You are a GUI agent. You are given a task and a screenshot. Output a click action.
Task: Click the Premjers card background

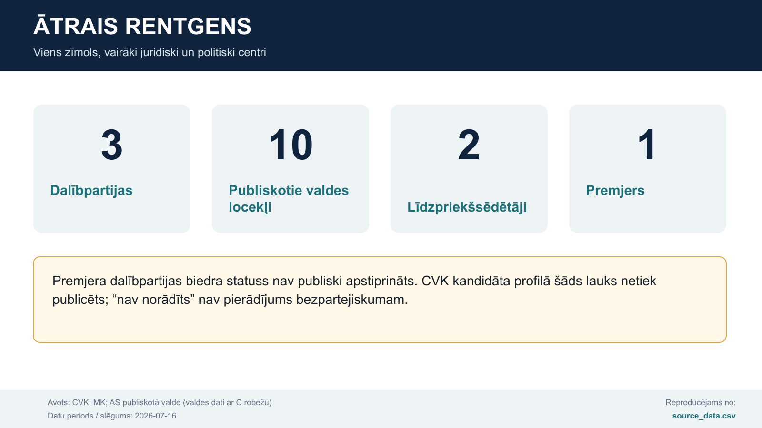648,169
